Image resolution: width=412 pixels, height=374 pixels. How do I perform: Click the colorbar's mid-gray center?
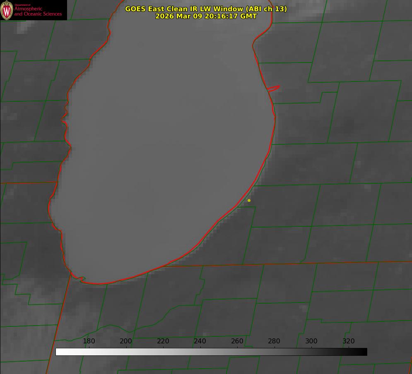pos(212,352)
